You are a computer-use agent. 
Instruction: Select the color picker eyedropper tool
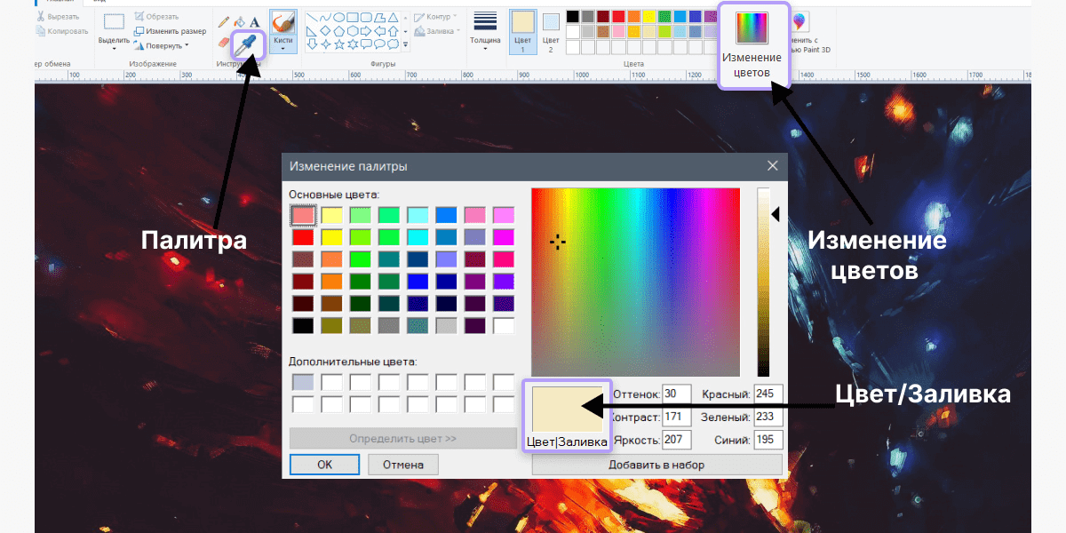point(247,44)
